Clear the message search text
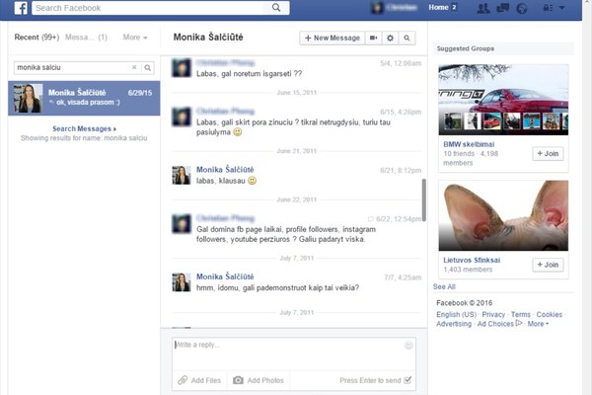The width and height of the screenshot is (592, 395). (x=135, y=67)
